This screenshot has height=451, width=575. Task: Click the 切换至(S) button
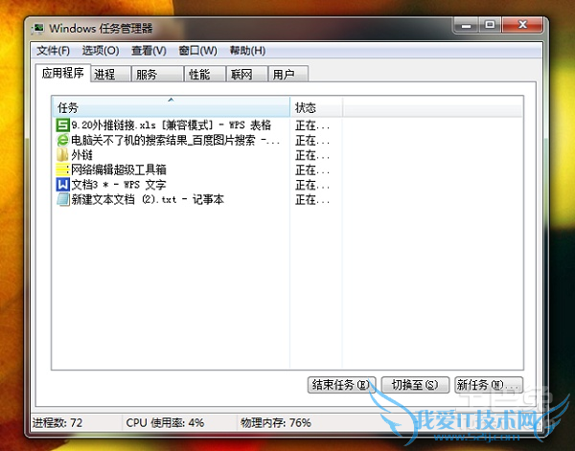[415, 385]
